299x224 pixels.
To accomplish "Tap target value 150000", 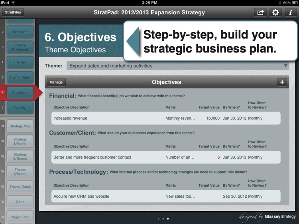I will coord(213,118).
